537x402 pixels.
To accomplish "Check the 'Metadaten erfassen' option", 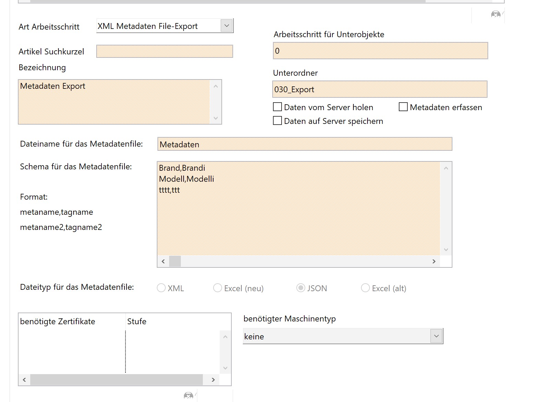I will pos(403,107).
